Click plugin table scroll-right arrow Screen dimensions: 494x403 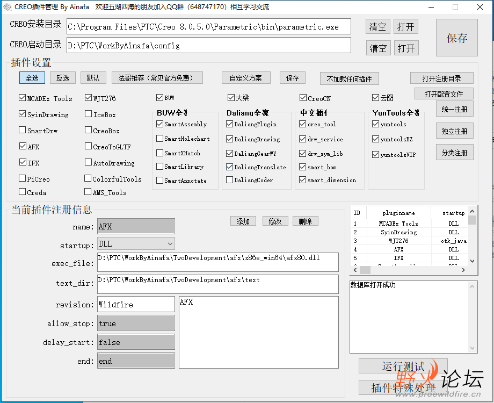tap(463, 270)
